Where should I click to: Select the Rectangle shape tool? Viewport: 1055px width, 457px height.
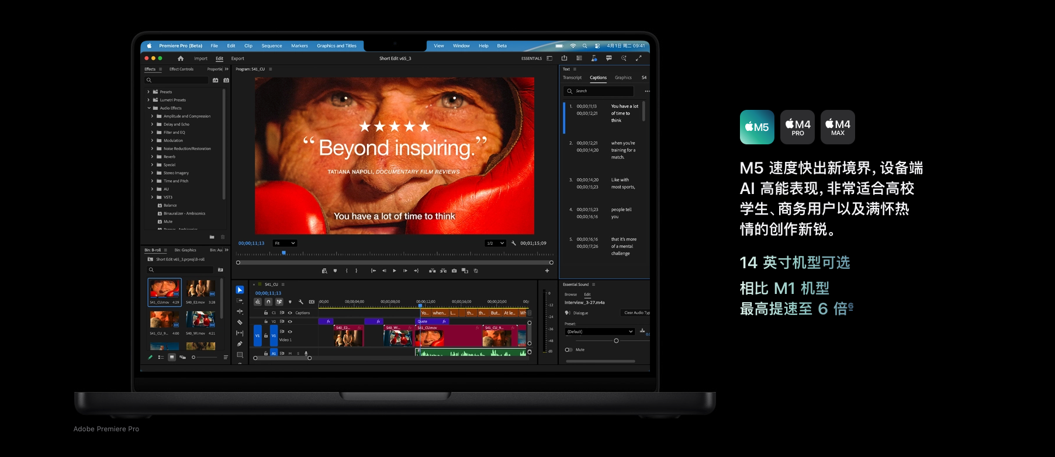click(x=240, y=355)
